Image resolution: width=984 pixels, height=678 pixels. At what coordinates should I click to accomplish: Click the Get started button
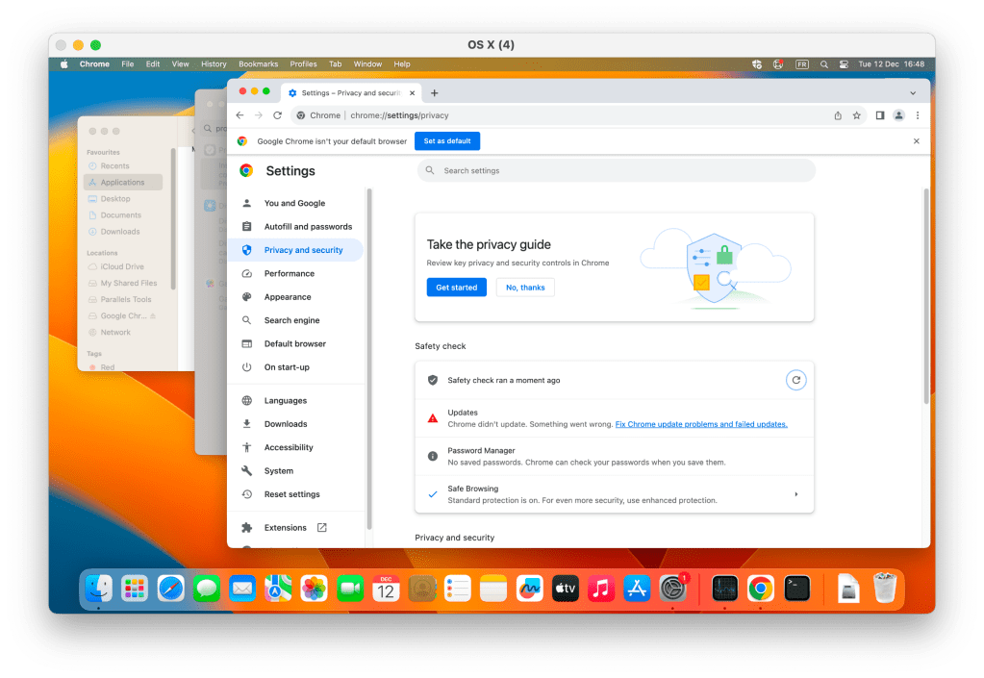coord(456,288)
